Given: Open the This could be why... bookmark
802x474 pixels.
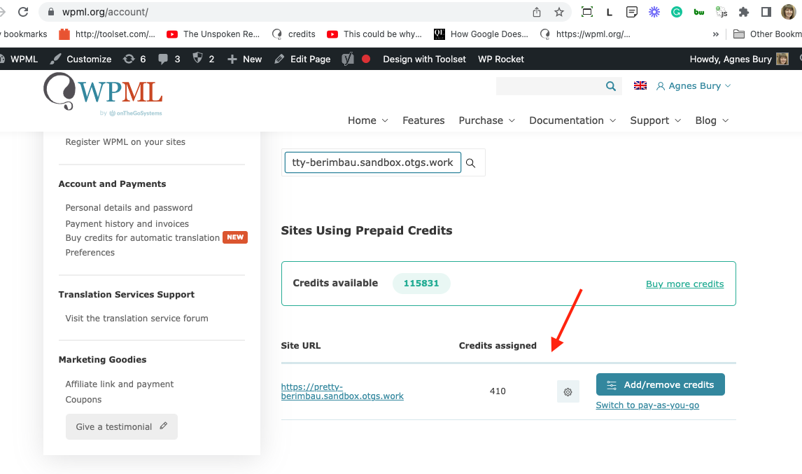Looking at the screenshot, I should coord(374,34).
